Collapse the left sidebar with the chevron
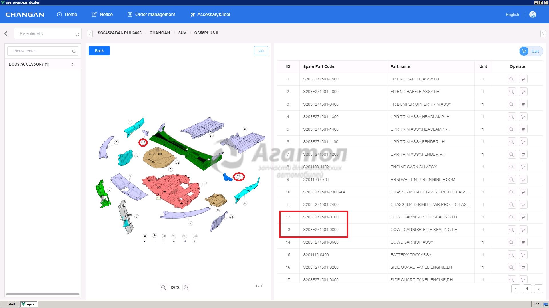 [6, 33]
